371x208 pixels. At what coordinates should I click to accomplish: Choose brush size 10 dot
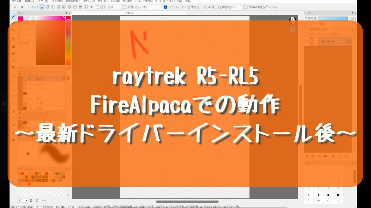[318, 195]
